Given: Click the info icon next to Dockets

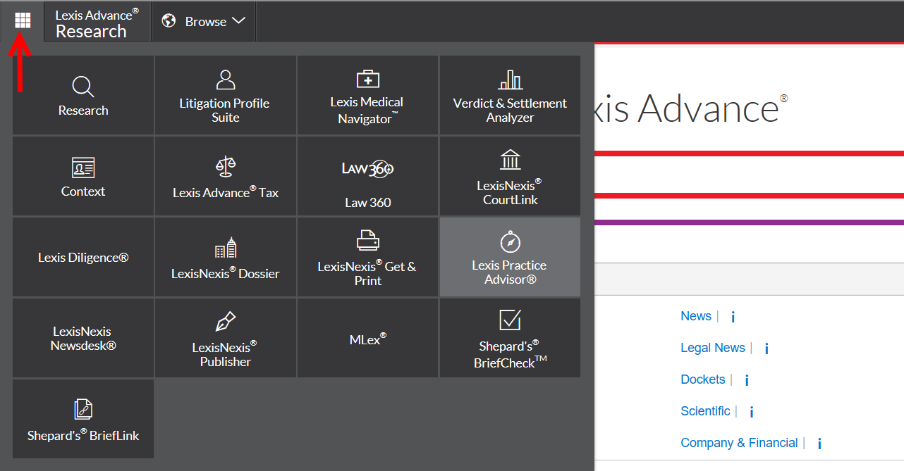Looking at the screenshot, I should tap(747, 380).
